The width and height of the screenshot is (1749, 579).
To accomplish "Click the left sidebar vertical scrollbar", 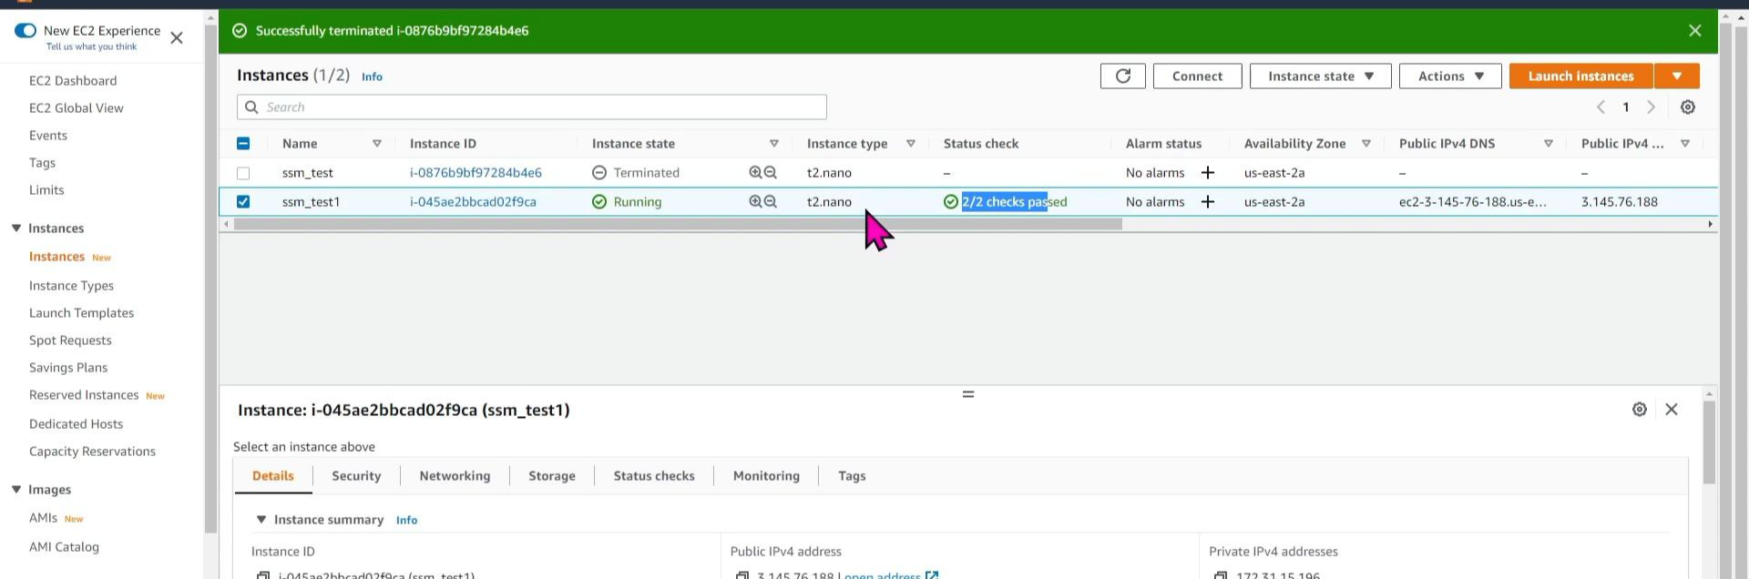I will 210,278.
